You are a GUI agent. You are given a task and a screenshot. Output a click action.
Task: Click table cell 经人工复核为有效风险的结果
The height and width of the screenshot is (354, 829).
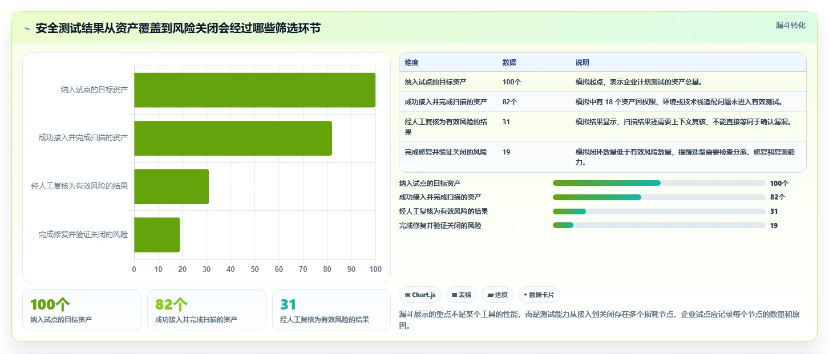447,127
